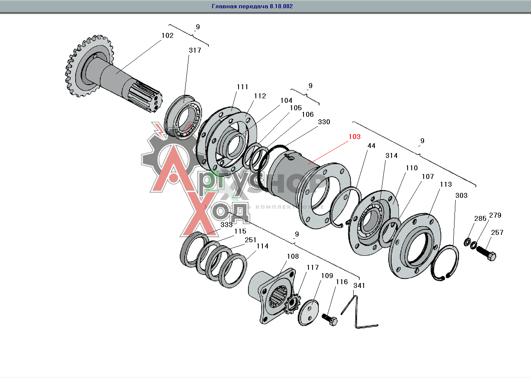Select part number 333 ring label
531x378 pixels.
pyautogui.click(x=226, y=225)
